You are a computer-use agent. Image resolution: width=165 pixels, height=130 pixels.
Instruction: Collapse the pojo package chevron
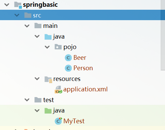47,47
